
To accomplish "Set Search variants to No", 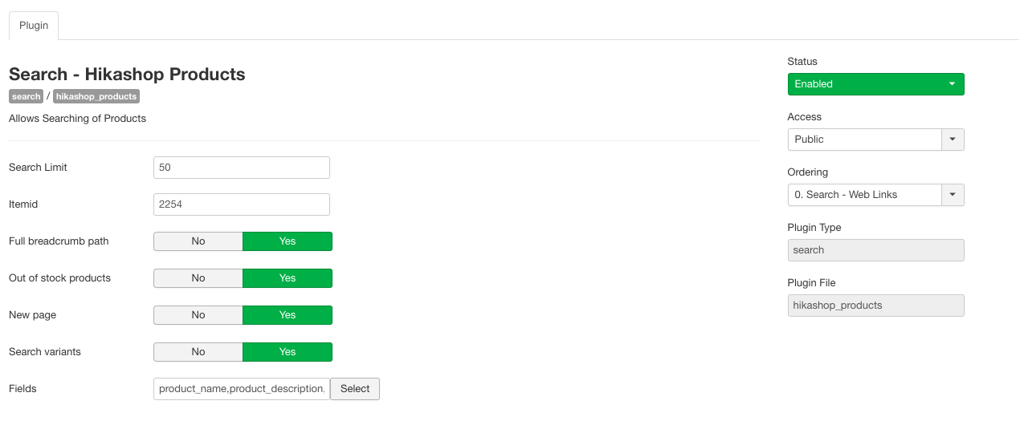I will tap(198, 352).
